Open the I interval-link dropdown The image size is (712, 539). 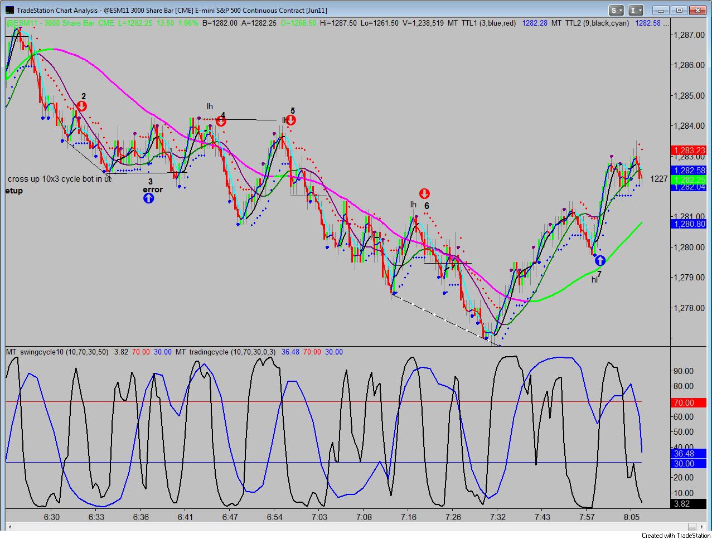pyautogui.click(x=636, y=10)
